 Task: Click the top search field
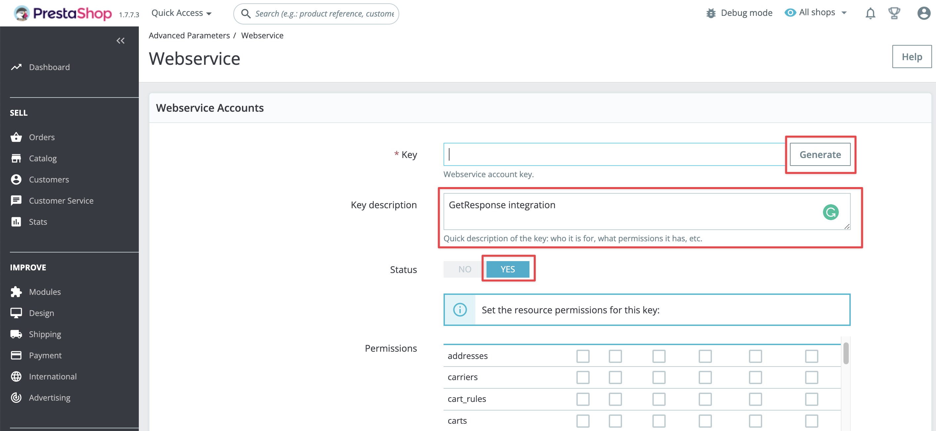point(316,14)
